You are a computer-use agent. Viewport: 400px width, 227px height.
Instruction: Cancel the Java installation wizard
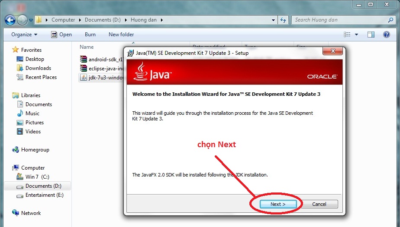point(319,204)
